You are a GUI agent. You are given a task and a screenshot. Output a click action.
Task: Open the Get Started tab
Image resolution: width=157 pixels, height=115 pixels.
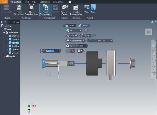tap(45, 2)
